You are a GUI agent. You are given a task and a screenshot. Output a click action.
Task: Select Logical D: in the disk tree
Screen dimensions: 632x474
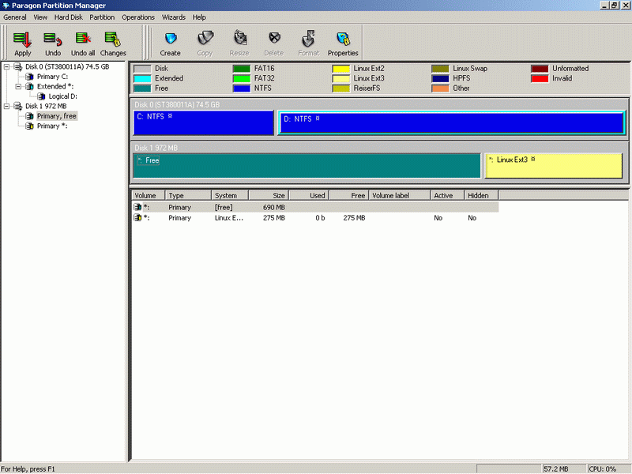click(63, 96)
